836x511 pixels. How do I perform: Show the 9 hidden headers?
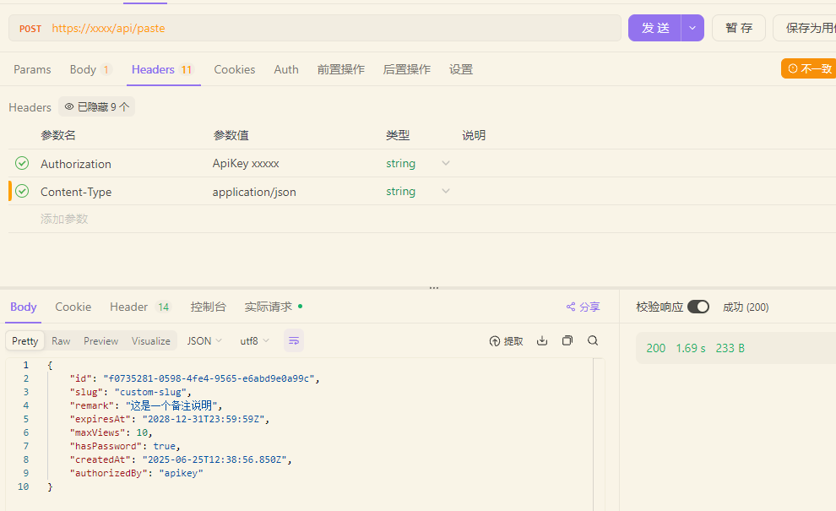[96, 106]
